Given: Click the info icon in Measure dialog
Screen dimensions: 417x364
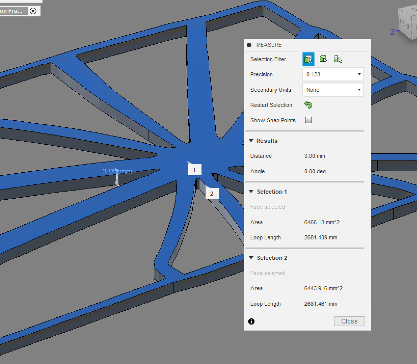Looking at the screenshot, I should 251,321.
